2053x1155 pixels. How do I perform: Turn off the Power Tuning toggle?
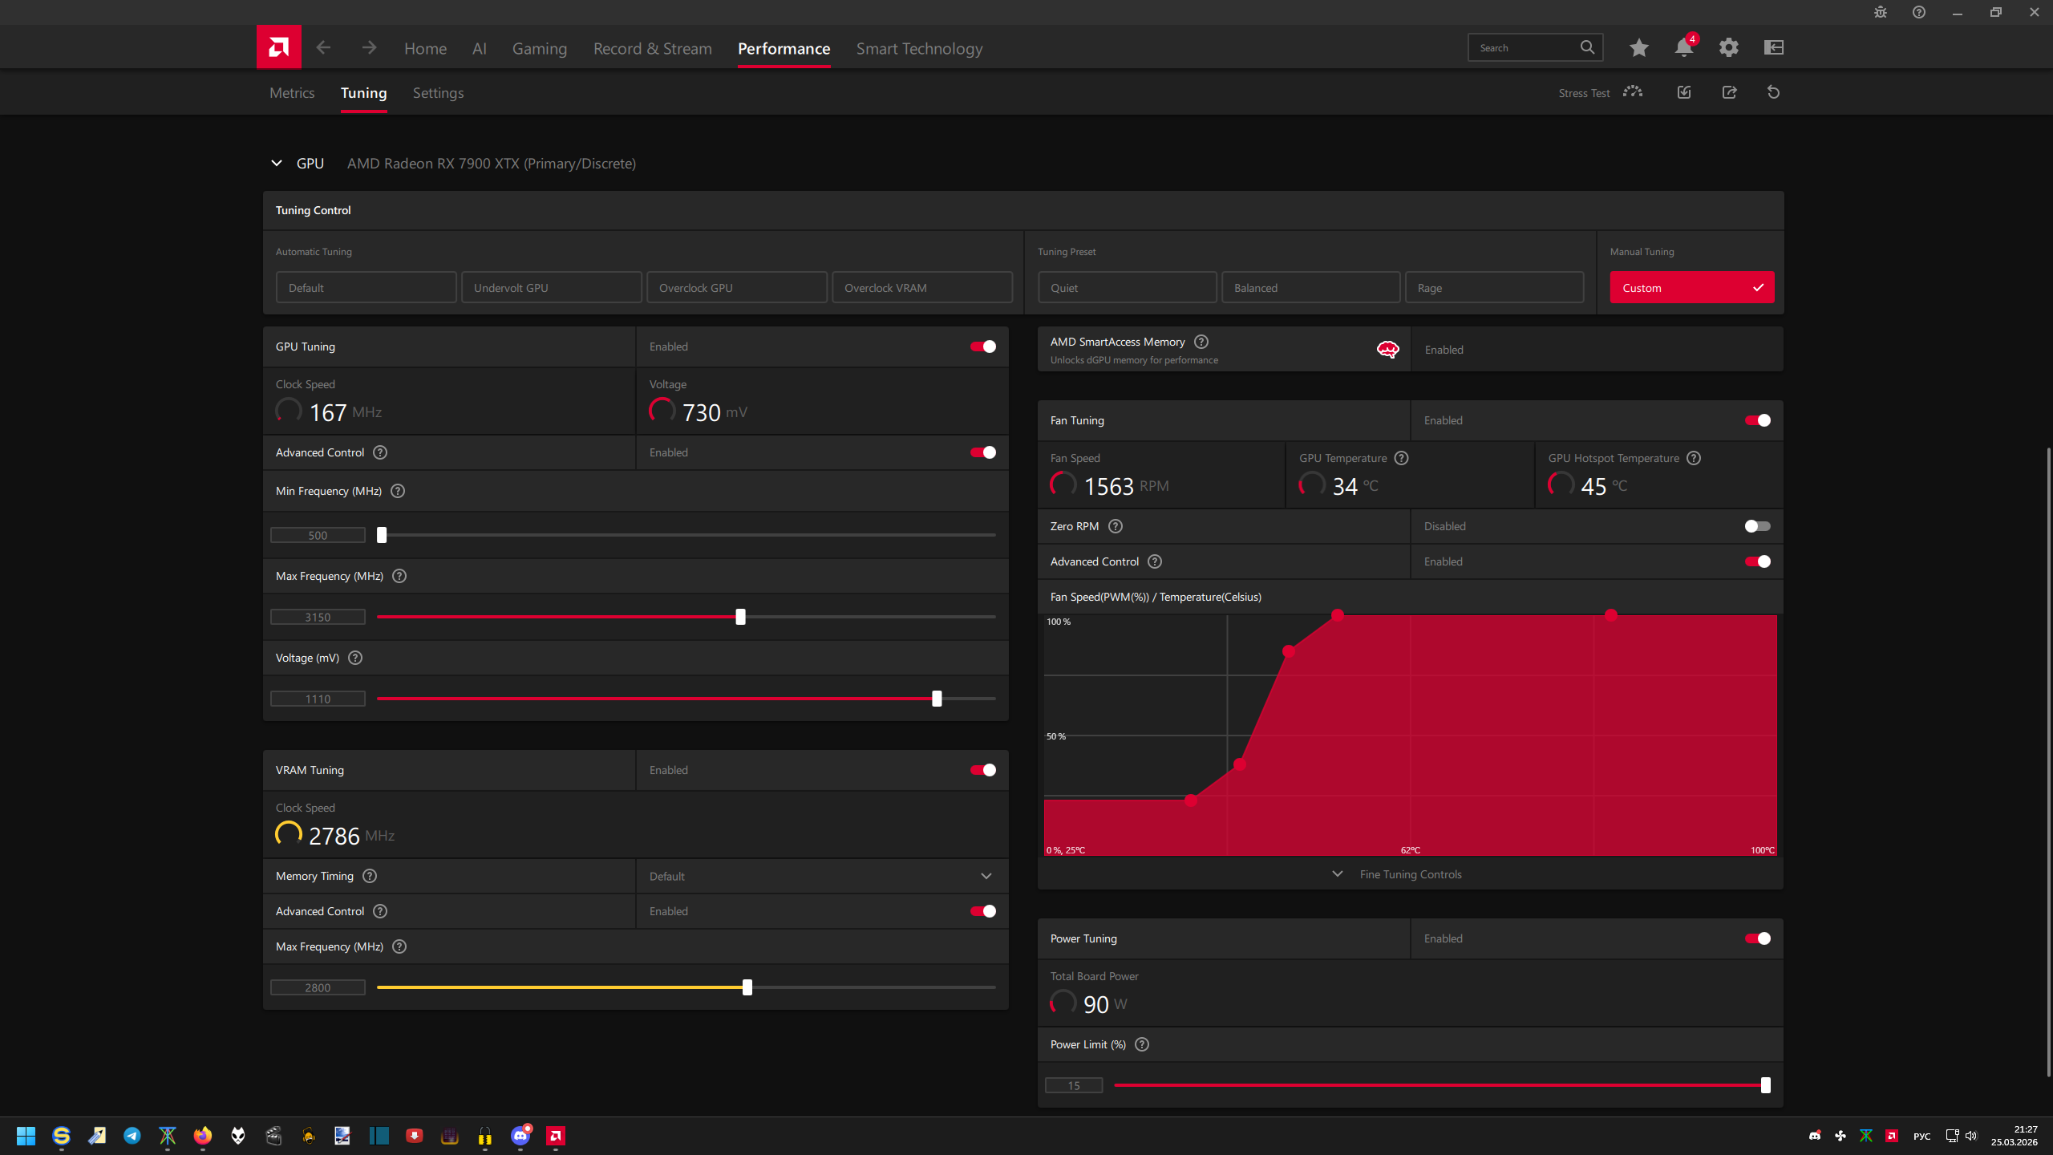point(1757,938)
